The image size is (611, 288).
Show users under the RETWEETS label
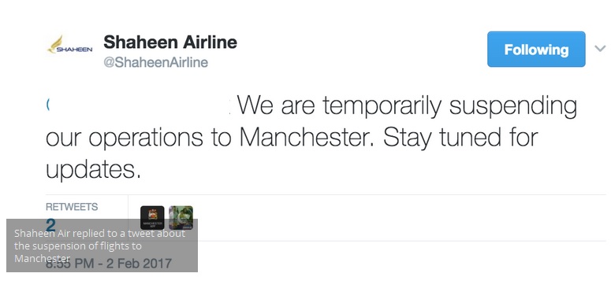pyautogui.click(x=72, y=207)
